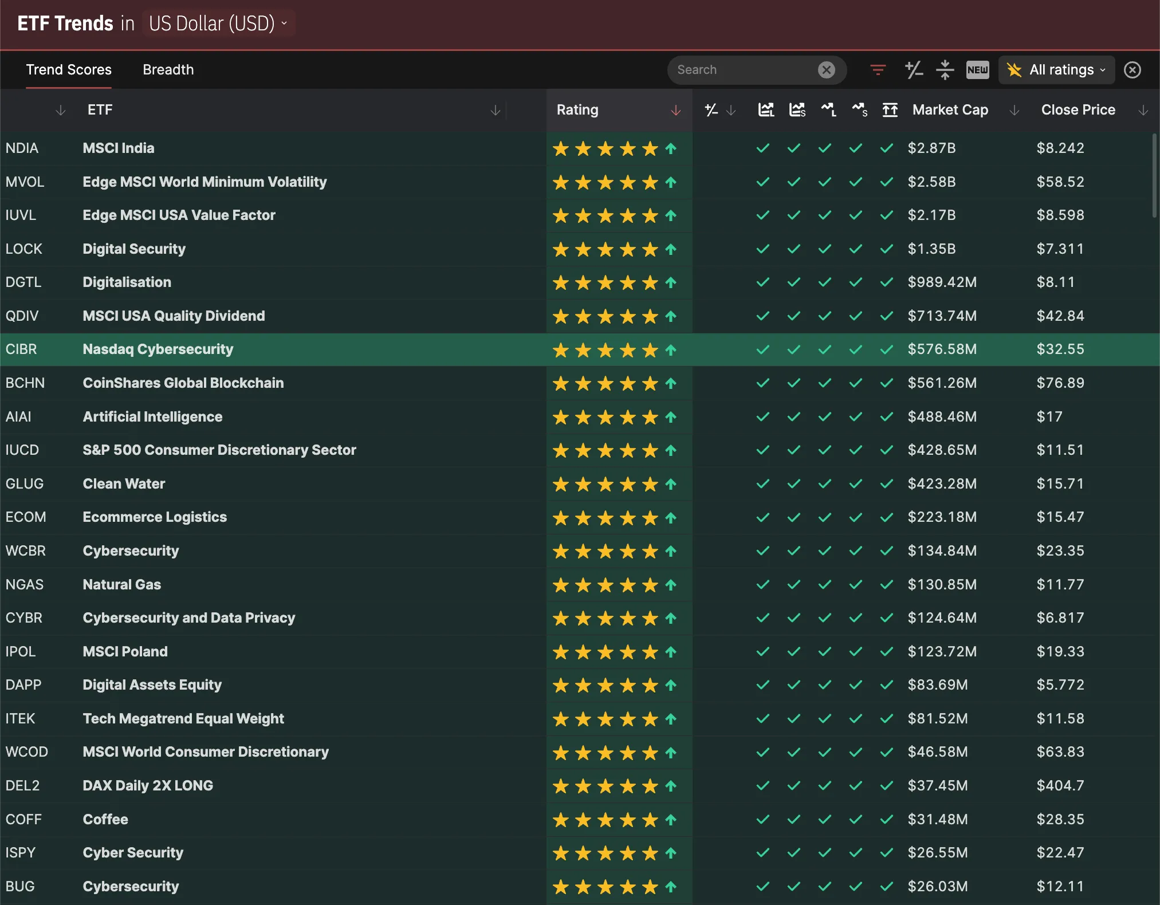The height and width of the screenshot is (905, 1160).
Task: Click the trend S column header icon
Action: point(859,110)
